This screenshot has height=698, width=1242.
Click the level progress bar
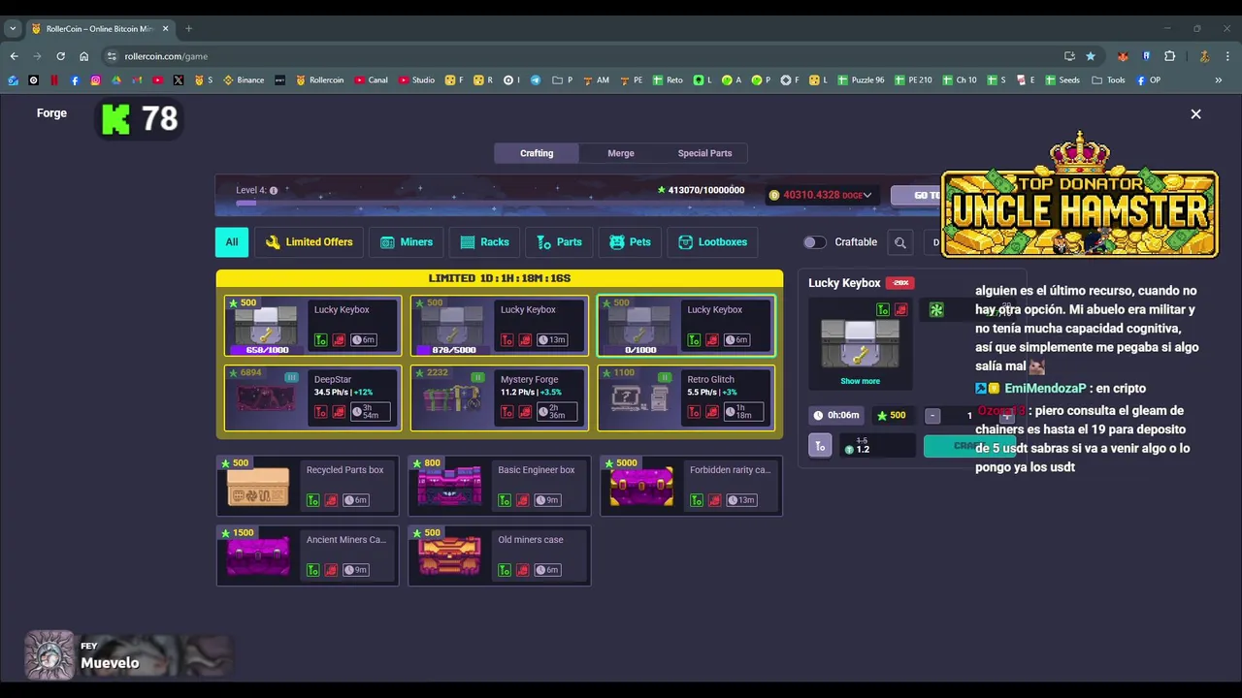[x=490, y=204]
